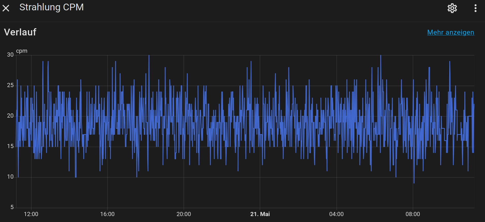Open the three-dot overflow menu
485x222 pixels.
(475, 8)
